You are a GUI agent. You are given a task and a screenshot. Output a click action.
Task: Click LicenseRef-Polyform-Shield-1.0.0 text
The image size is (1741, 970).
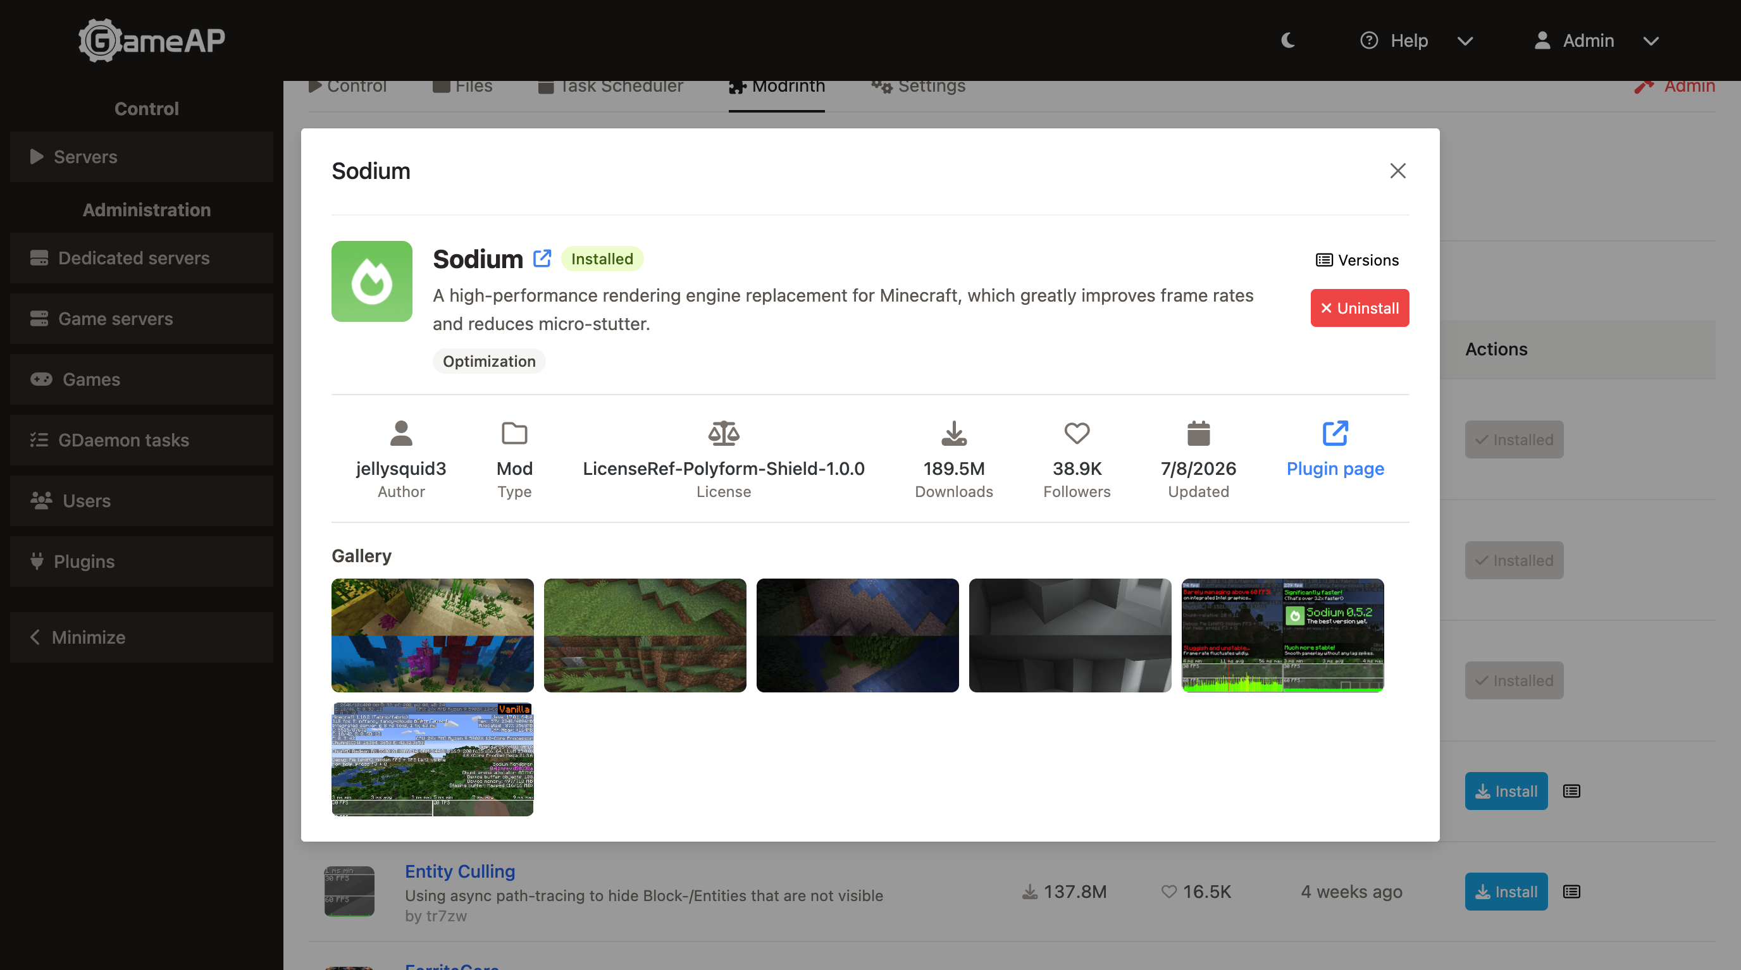point(724,469)
